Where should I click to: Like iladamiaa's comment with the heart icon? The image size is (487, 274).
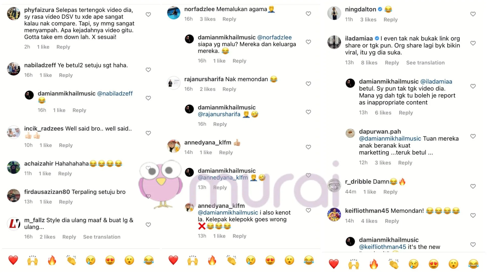coord(473,43)
